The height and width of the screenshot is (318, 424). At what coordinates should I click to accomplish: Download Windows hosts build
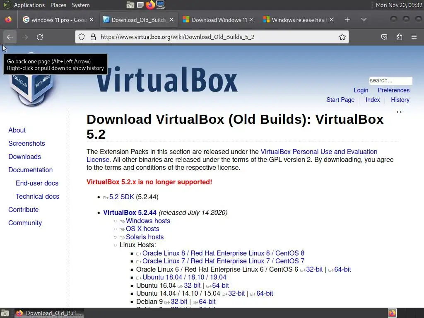pos(148,221)
